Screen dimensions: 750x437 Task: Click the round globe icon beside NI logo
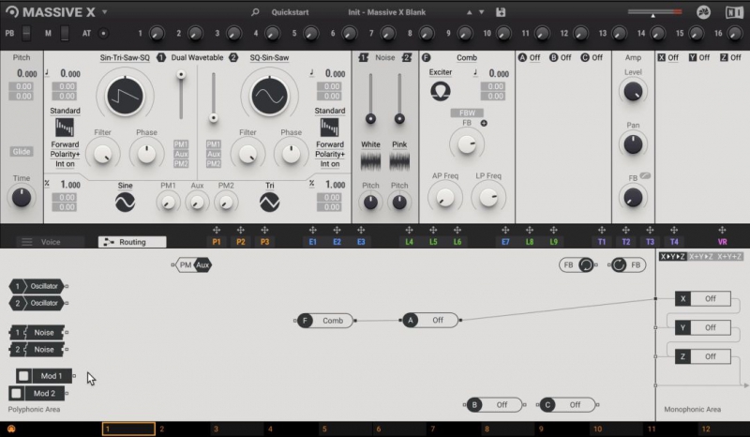(x=703, y=12)
